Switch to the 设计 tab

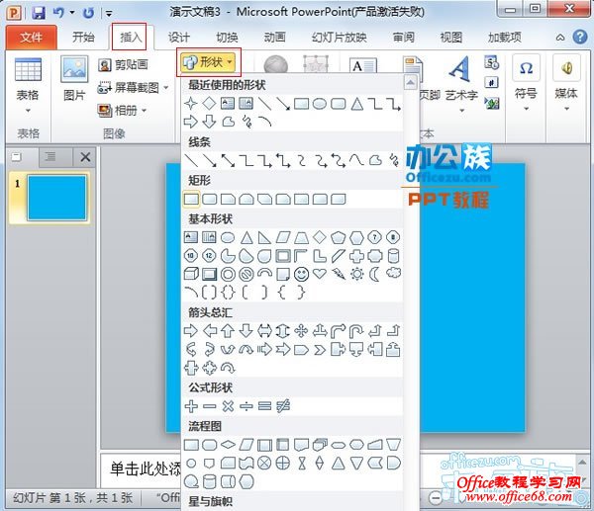178,38
